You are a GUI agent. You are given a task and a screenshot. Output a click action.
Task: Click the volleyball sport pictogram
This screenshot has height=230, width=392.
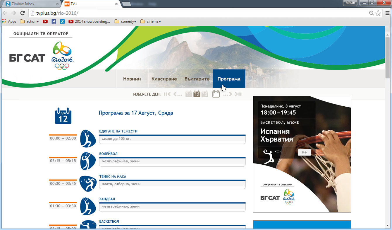[x=88, y=161]
